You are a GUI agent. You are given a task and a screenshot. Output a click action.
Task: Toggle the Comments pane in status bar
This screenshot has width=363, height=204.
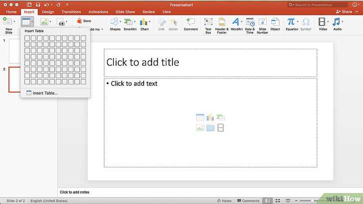[248, 201]
